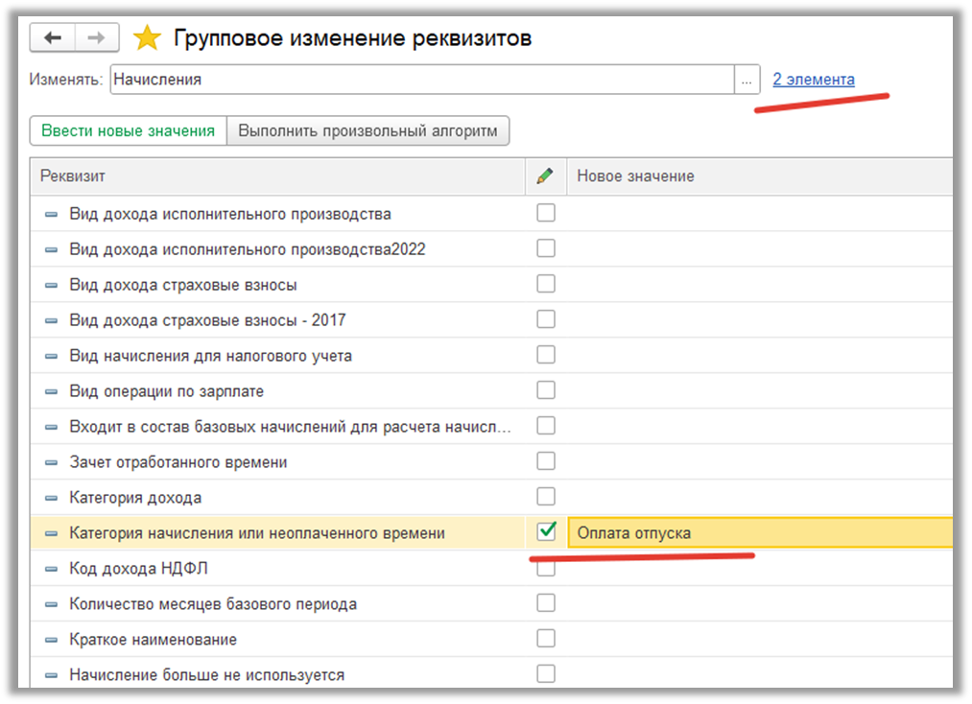
Task: Click the Оплата отпуска value field
Action: (758, 533)
